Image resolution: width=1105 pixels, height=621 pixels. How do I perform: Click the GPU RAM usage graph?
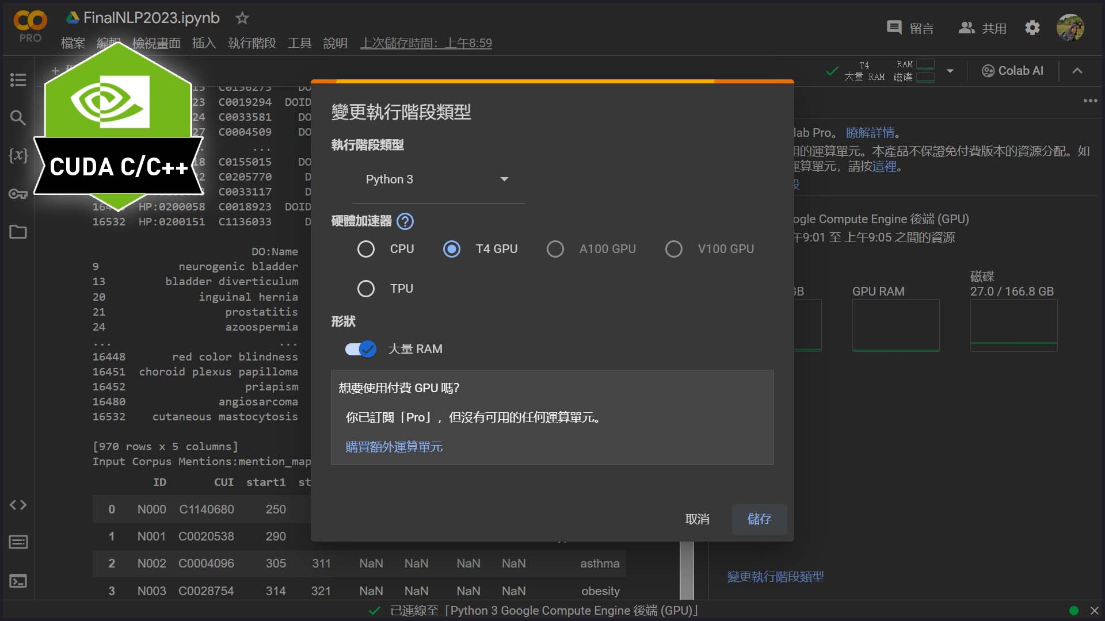tap(896, 325)
